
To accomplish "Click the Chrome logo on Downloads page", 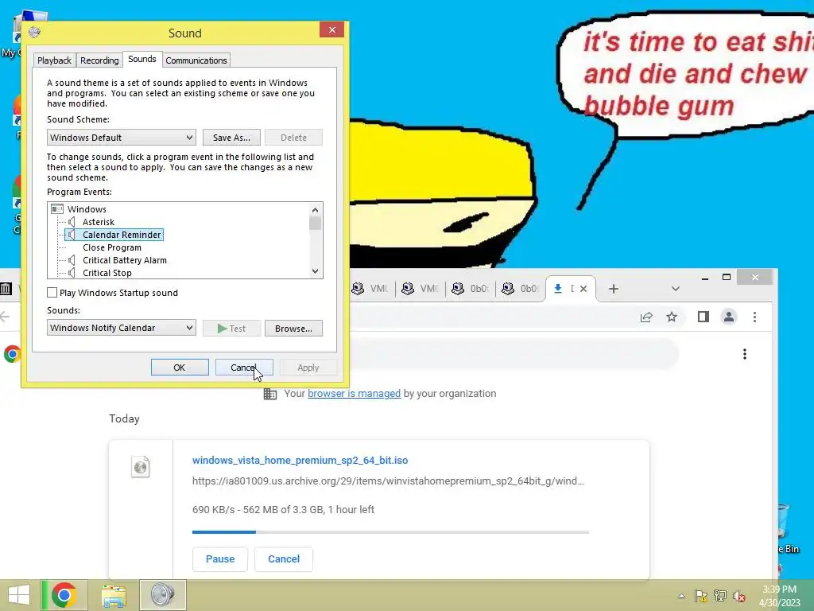I will (x=11, y=354).
